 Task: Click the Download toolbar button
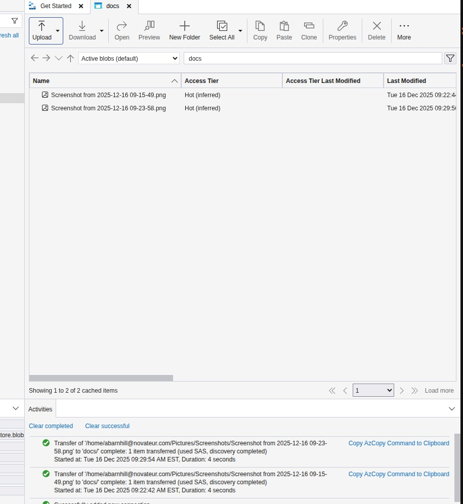pyautogui.click(x=82, y=30)
